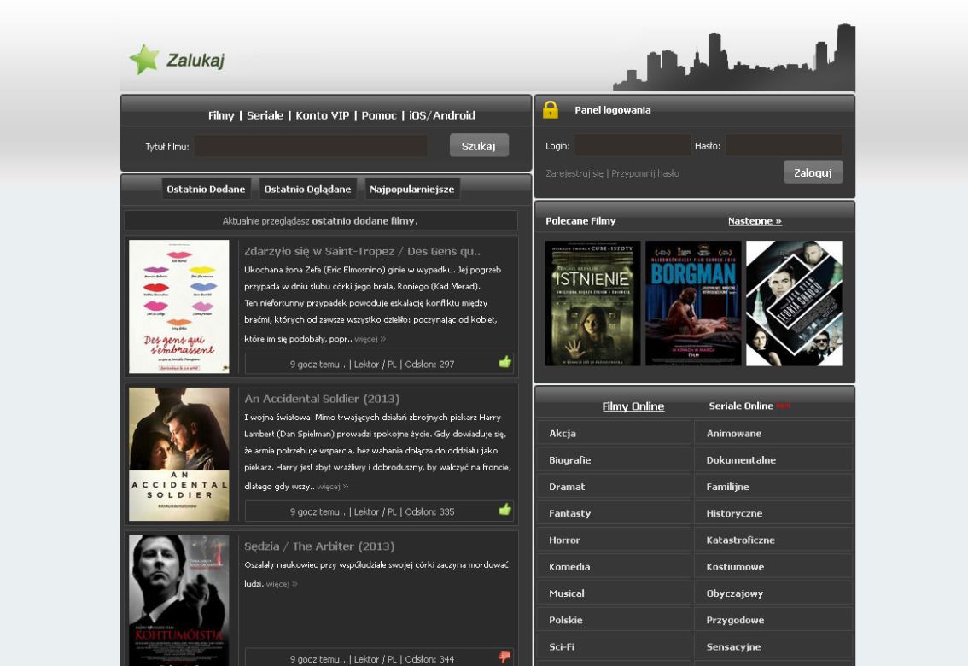The height and width of the screenshot is (666, 968).
Task: Click thumbs-down icon for Sędzia film
Action: coord(505,657)
